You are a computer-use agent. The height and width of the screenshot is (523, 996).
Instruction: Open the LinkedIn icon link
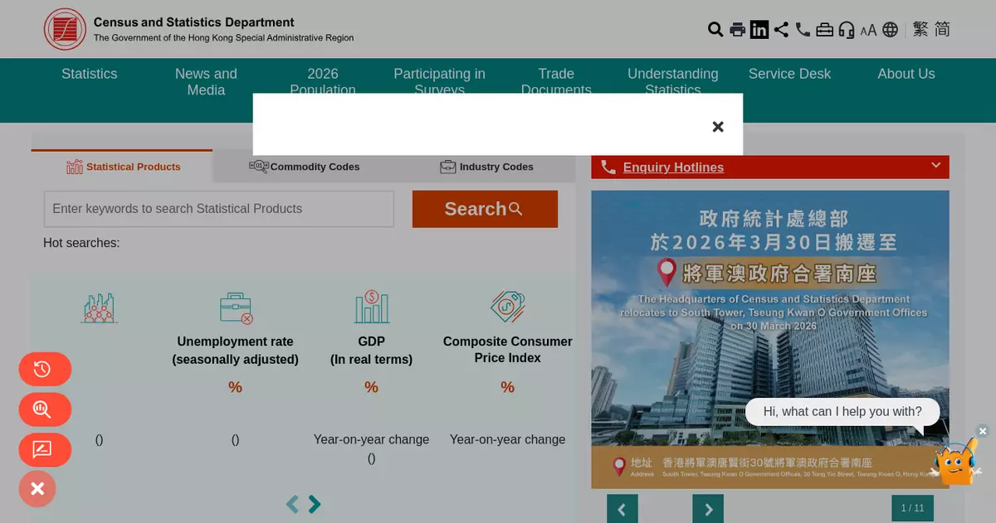[x=759, y=30]
